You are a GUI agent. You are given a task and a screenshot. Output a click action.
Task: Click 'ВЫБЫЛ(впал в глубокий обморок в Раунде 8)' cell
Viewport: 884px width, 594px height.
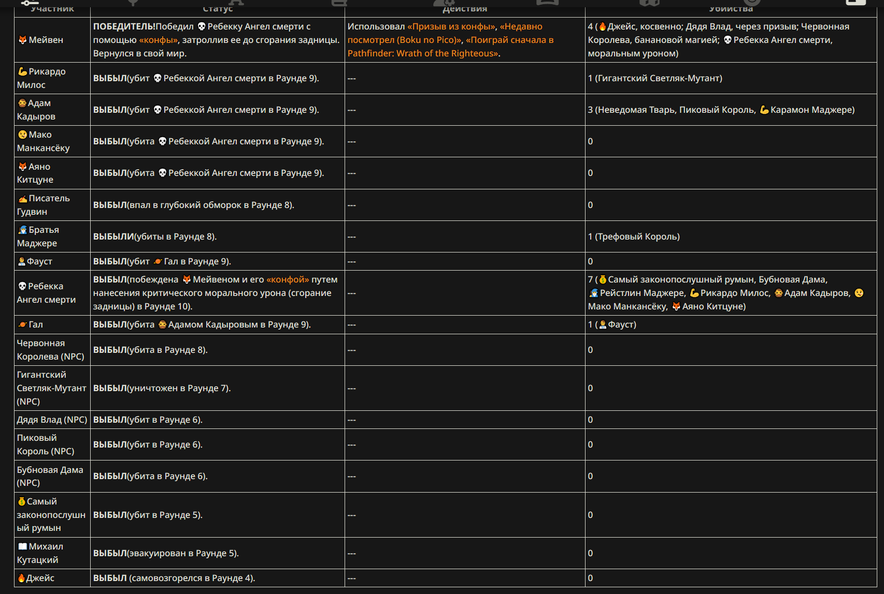[218, 205]
